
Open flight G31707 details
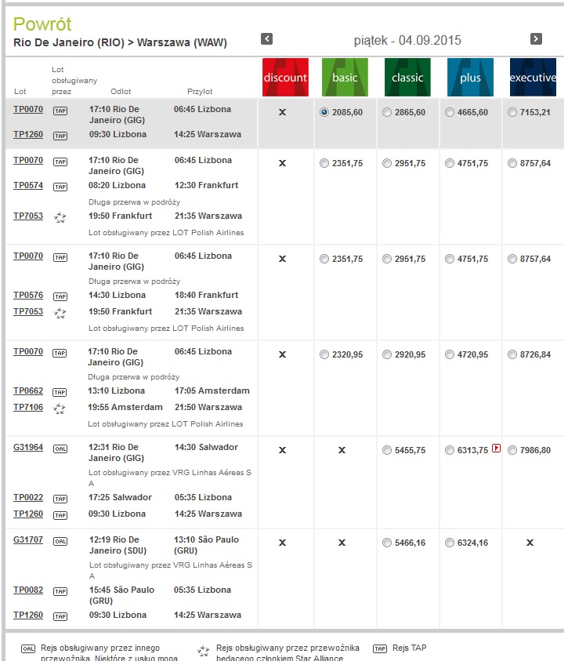click(28, 539)
